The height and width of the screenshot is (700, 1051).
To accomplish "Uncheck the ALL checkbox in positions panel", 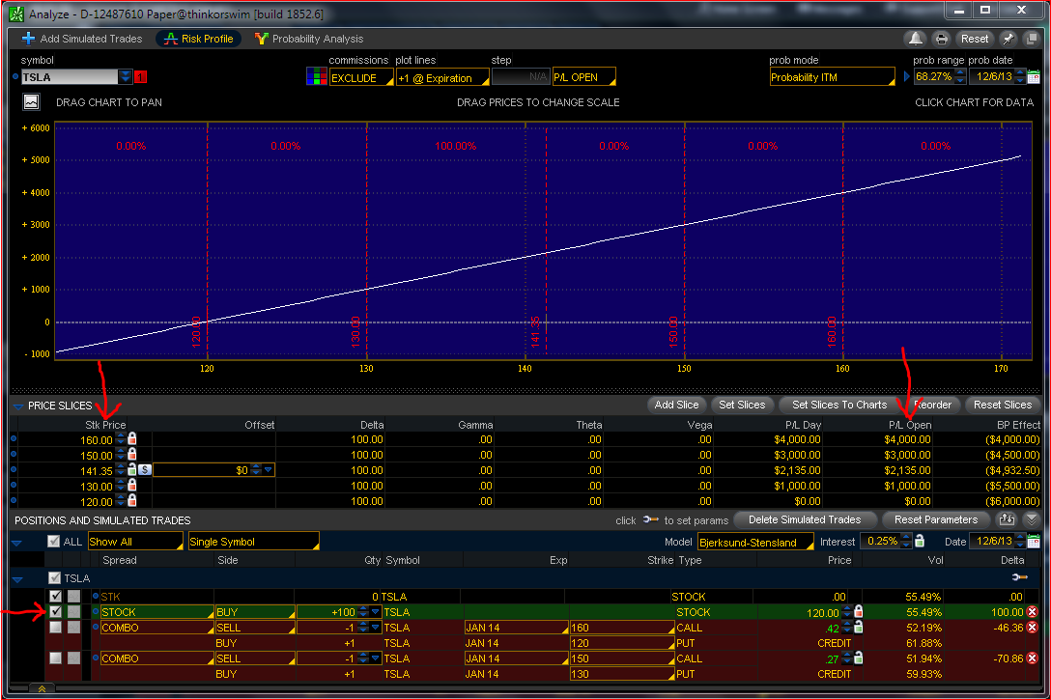I will click(54, 541).
